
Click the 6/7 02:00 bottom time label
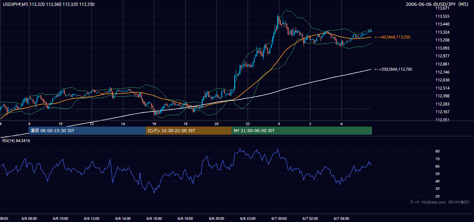(310, 219)
